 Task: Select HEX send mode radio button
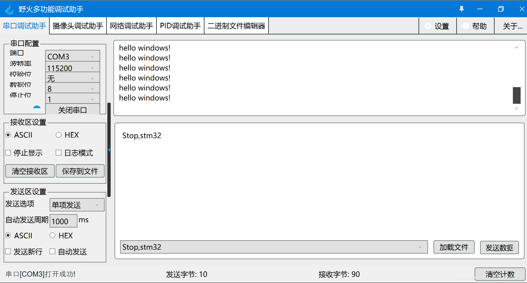pyautogui.click(x=52, y=236)
